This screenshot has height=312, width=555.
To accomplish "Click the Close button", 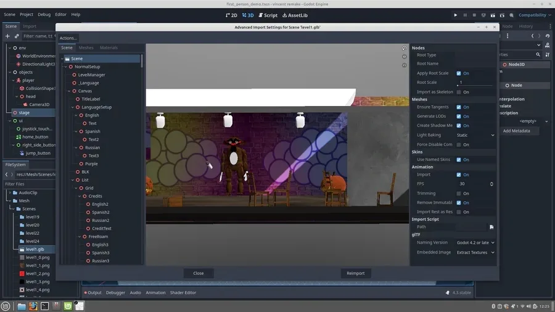I will (198, 273).
